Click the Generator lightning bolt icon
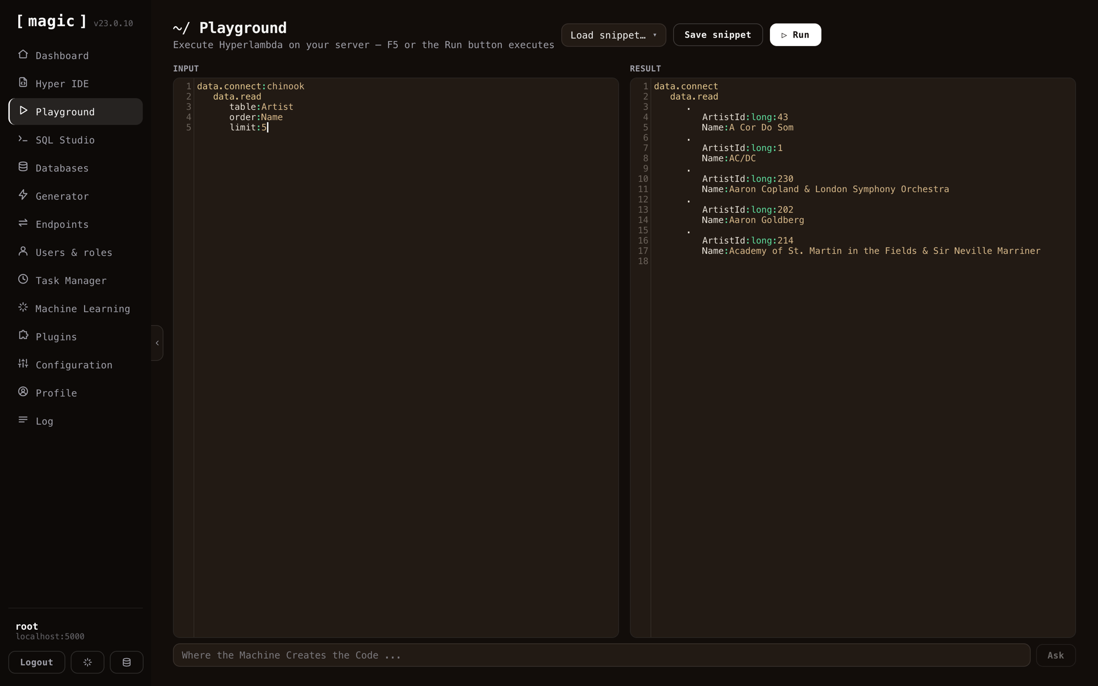Viewport: 1098px width, 686px height. pyautogui.click(x=23, y=195)
